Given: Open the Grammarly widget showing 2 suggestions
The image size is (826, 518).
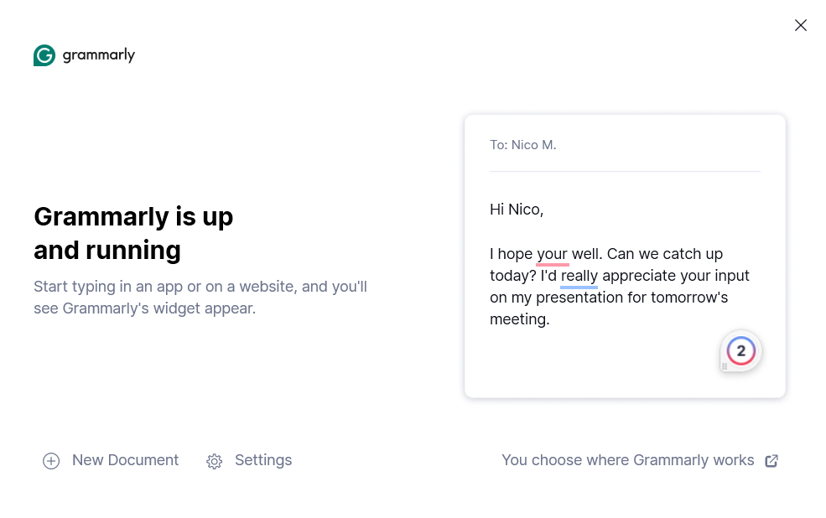Looking at the screenshot, I should click(x=741, y=351).
